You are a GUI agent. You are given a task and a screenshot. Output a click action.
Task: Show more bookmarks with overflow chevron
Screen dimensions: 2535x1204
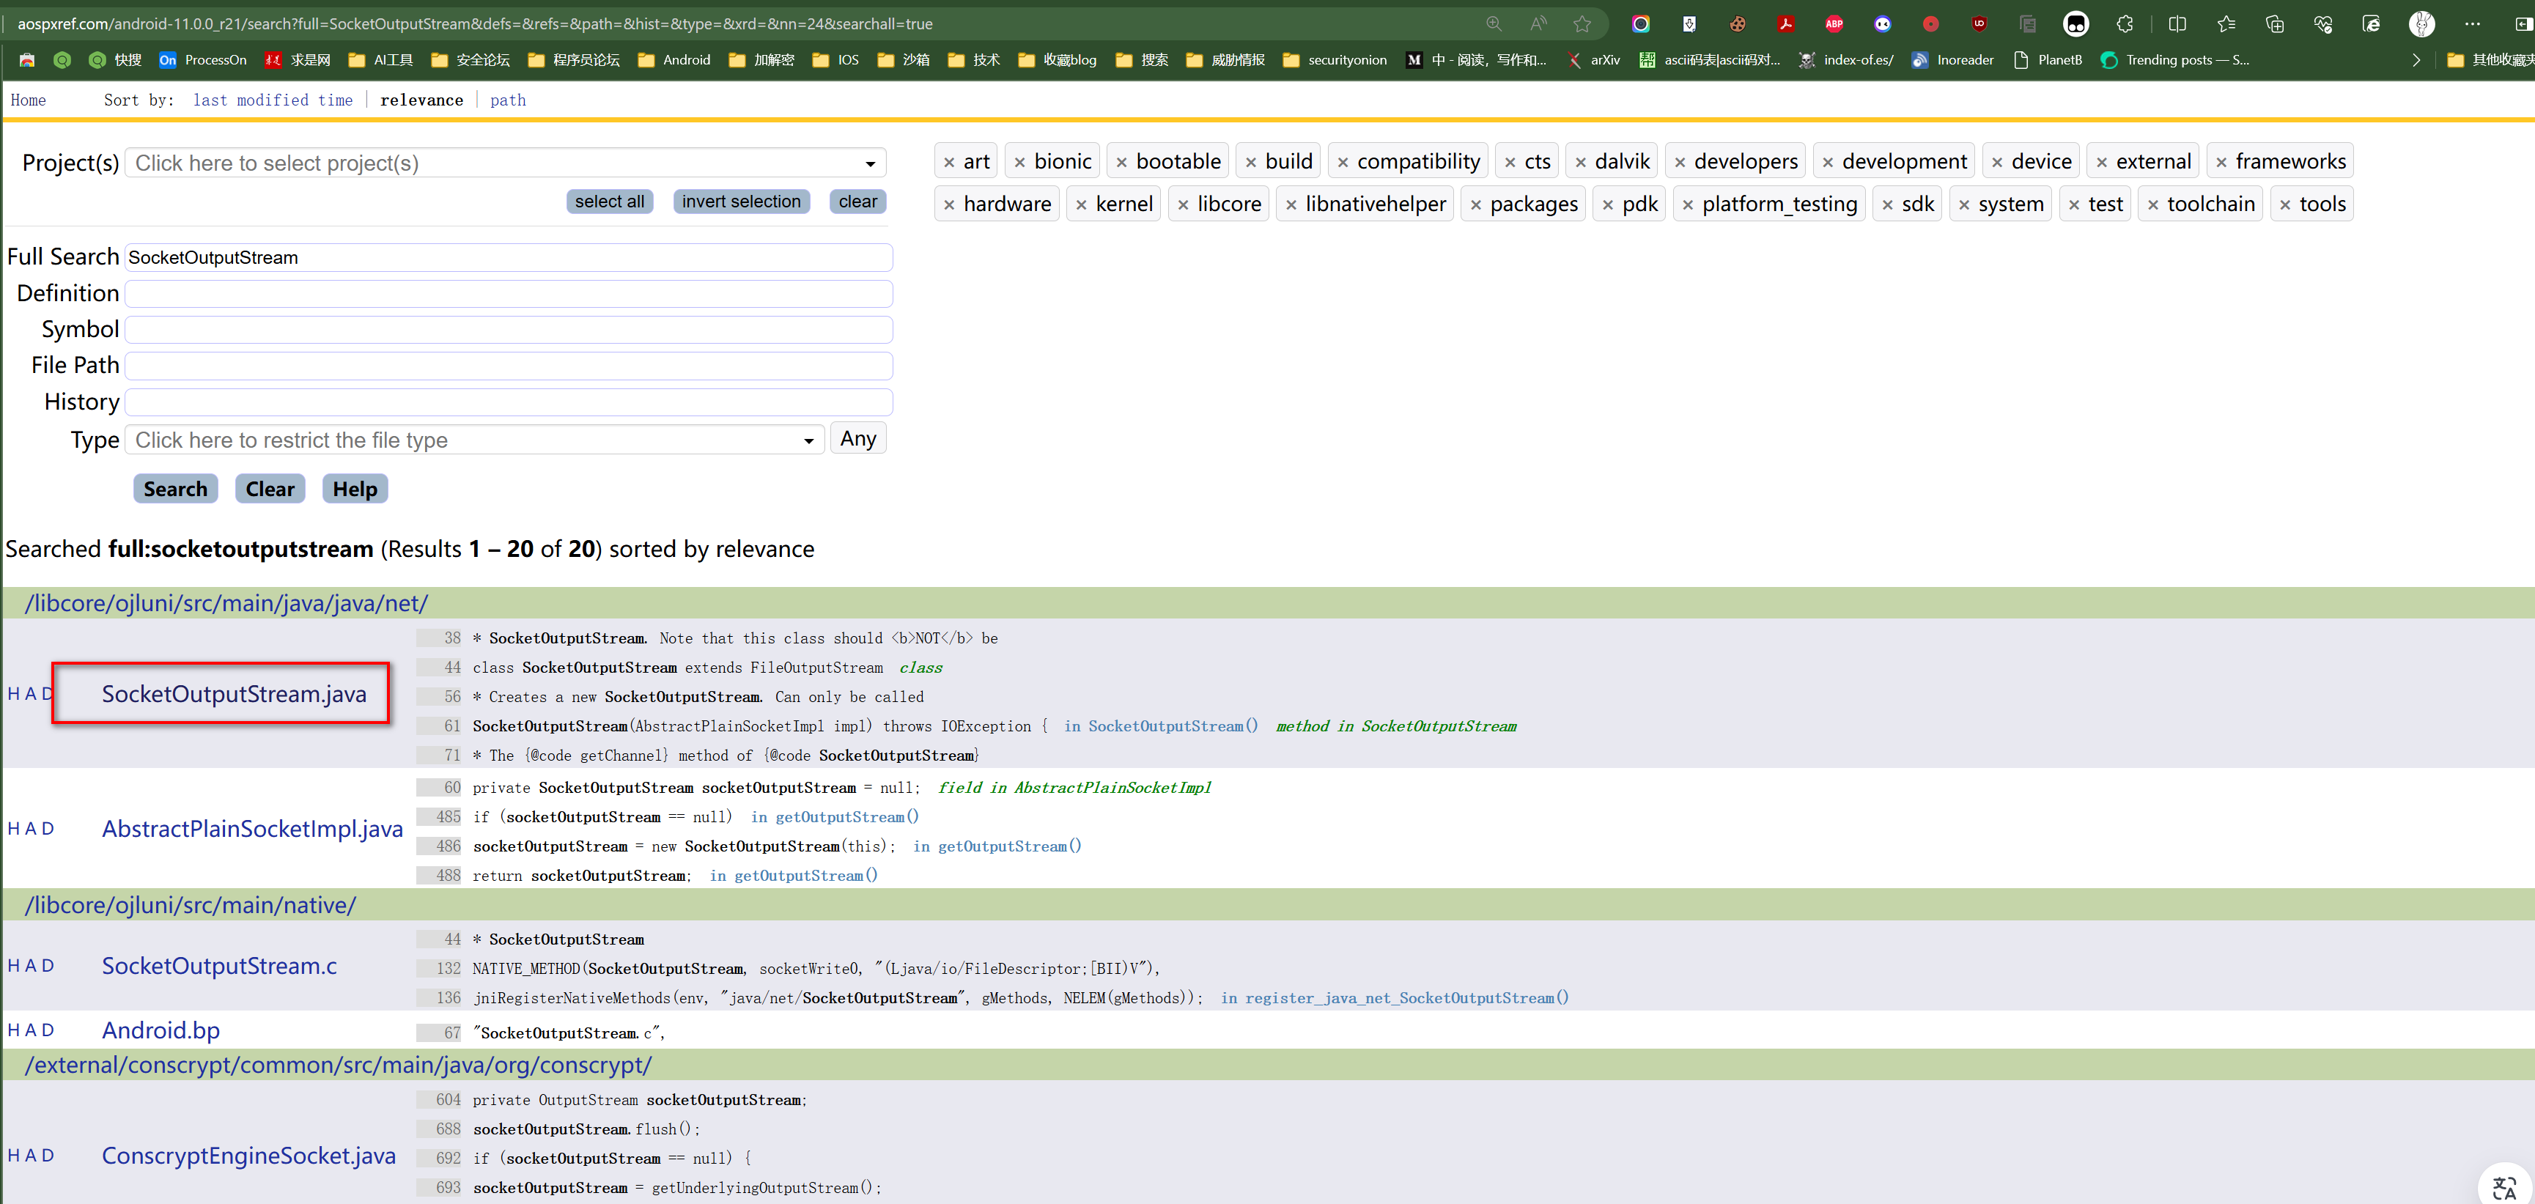coord(2416,60)
